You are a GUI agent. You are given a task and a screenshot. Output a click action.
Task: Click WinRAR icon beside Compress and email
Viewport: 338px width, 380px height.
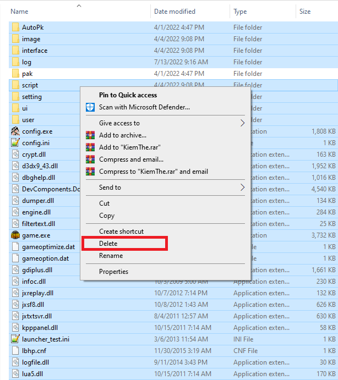point(90,159)
